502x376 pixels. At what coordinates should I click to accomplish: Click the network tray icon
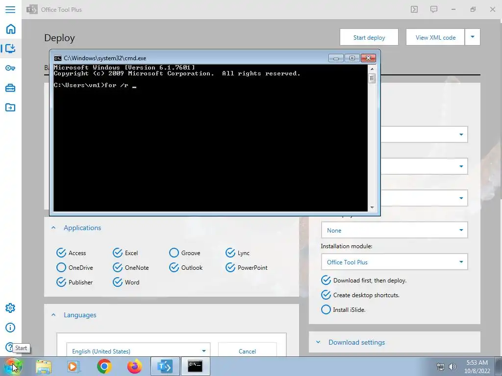point(441,367)
